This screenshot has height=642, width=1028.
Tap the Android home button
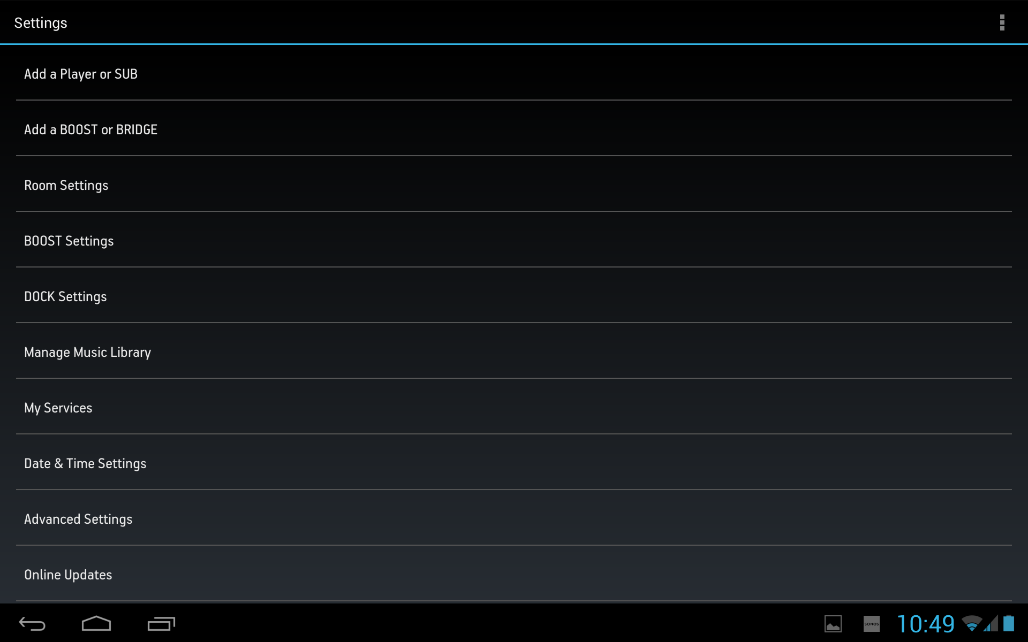tap(96, 624)
